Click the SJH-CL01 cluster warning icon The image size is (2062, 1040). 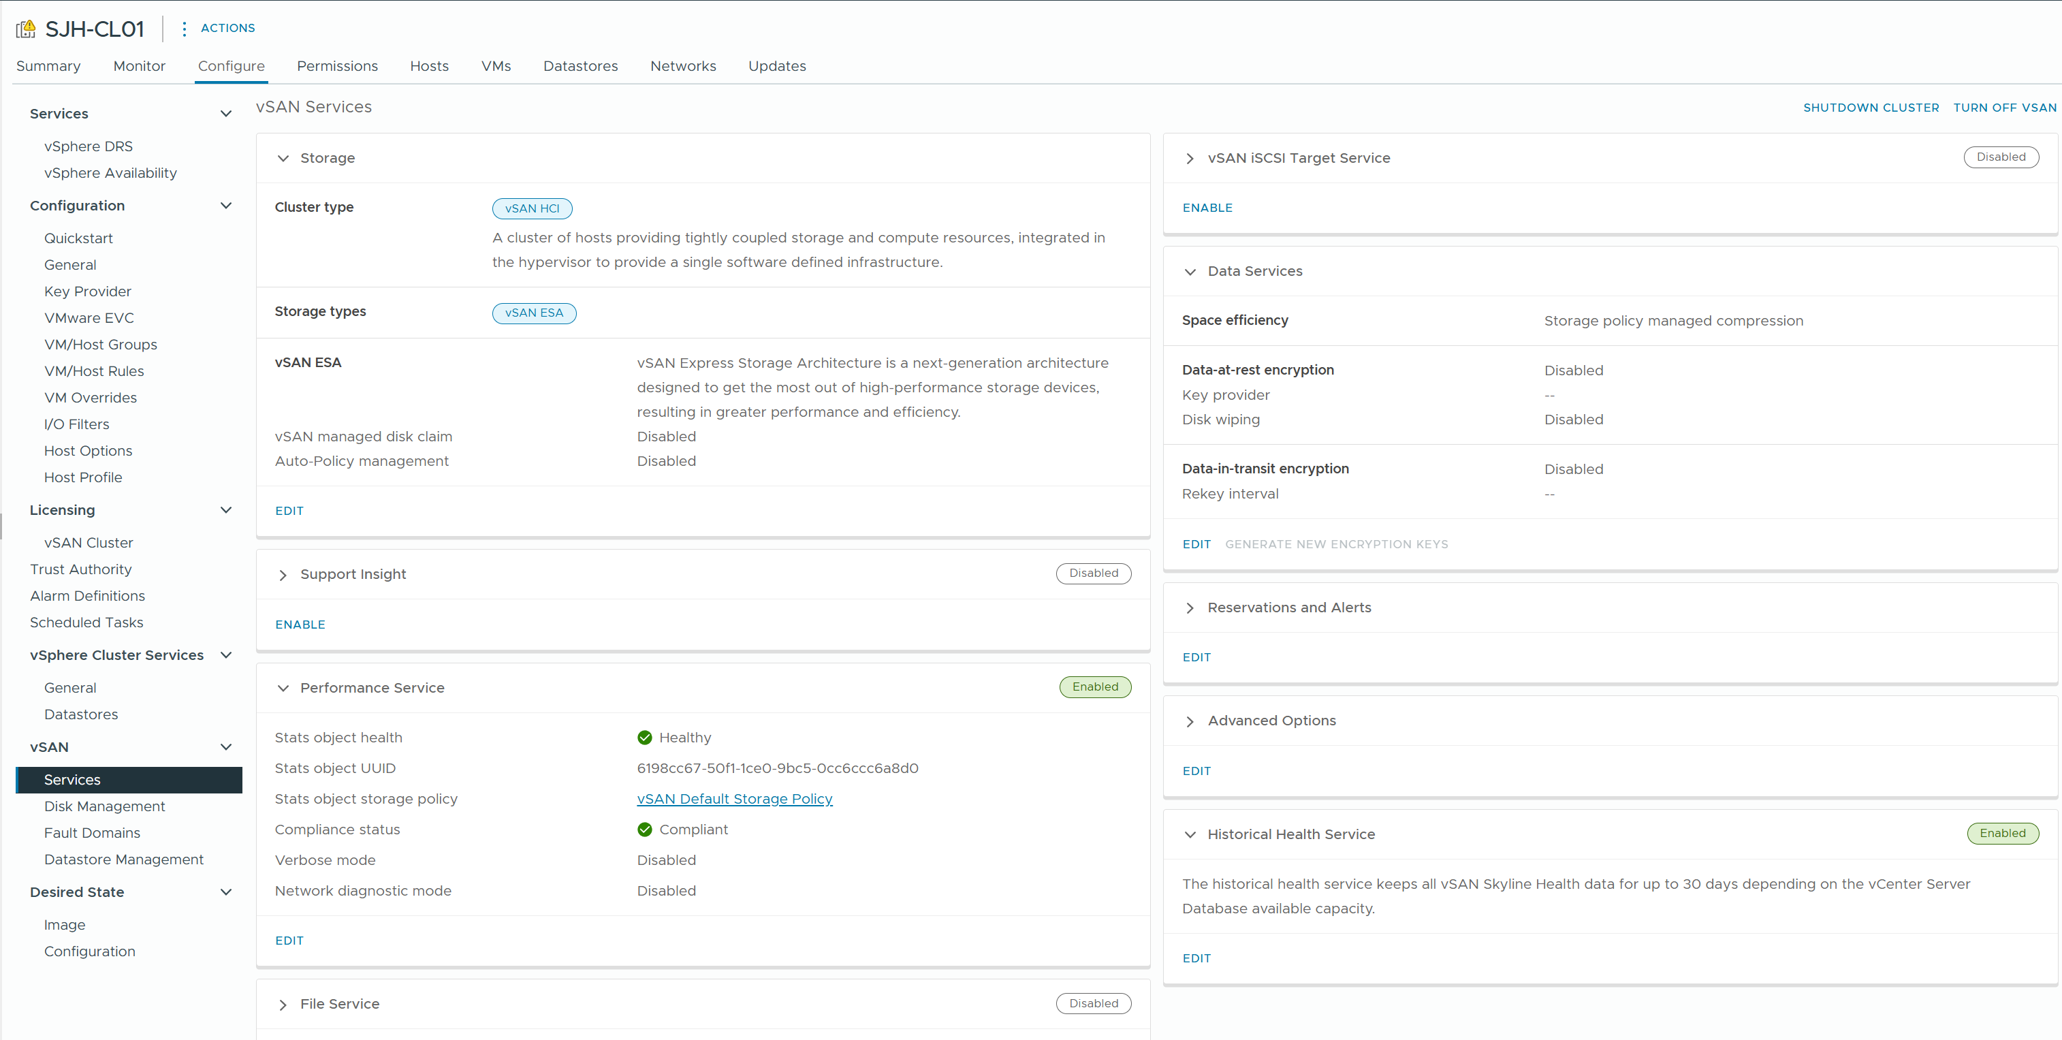tap(26, 29)
